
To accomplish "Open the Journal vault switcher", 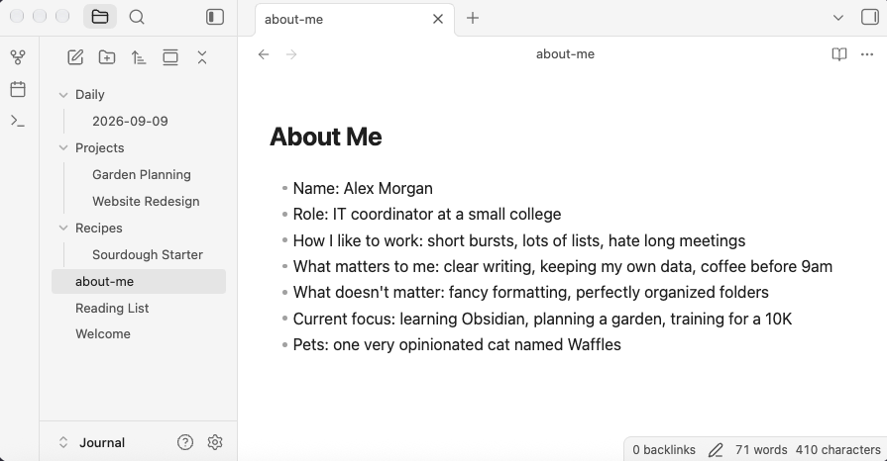I will click(x=91, y=442).
